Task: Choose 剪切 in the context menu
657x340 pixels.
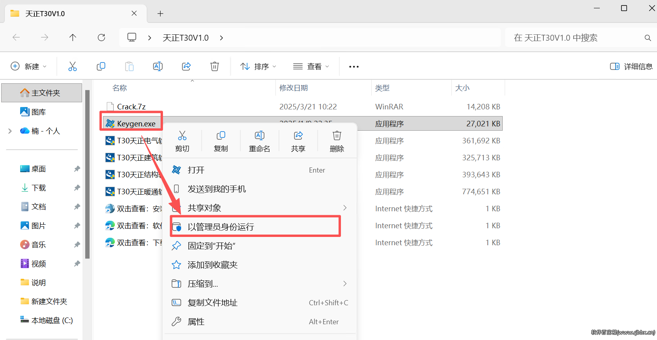Action: [182, 141]
